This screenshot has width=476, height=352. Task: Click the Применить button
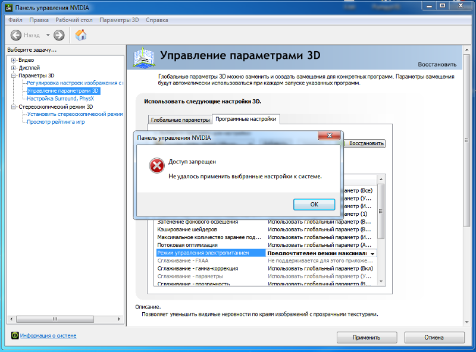(x=367, y=337)
